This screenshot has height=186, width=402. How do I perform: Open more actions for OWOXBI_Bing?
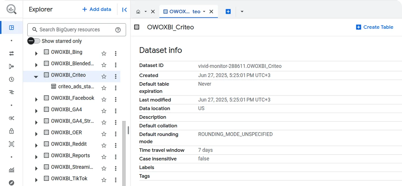tap(116, 53)
